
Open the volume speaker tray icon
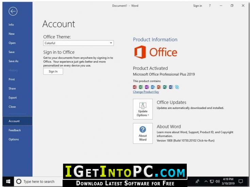click(x=217, y=182)
